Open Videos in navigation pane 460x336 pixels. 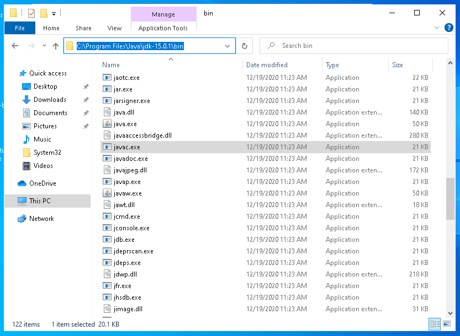43,166
